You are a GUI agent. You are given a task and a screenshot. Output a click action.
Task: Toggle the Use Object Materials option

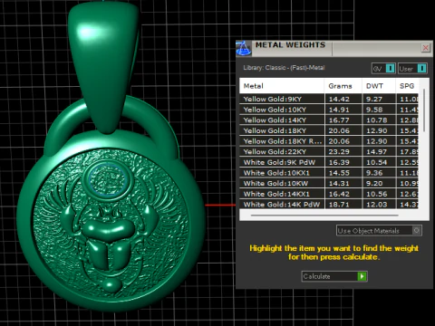(x=379, y=231)
